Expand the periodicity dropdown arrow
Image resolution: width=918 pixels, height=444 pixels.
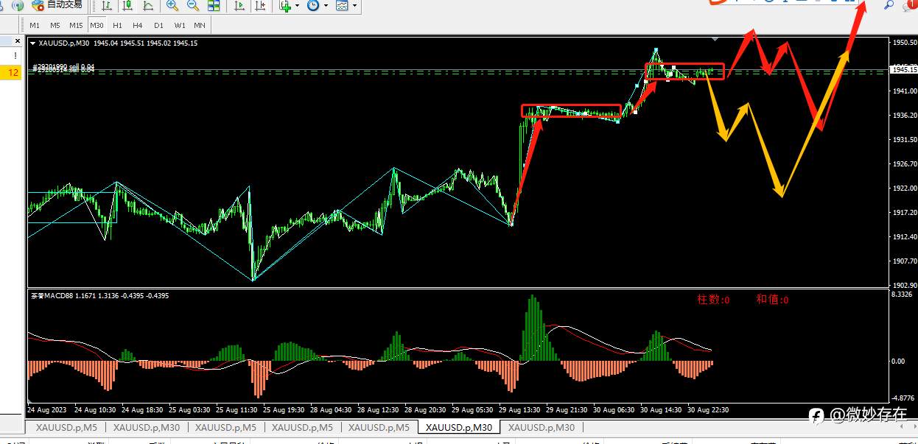coord(326,6)
